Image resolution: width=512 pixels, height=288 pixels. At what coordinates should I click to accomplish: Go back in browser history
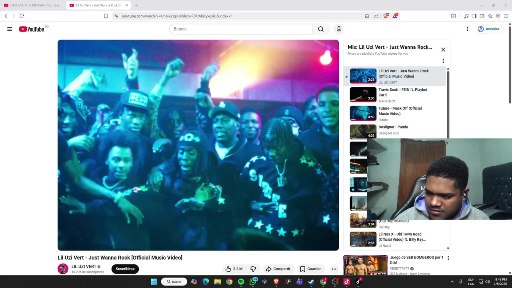click(x=6, y=16)
